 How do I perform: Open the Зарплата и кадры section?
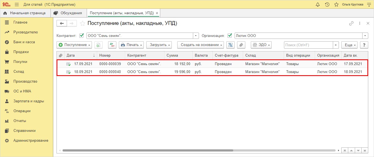point(27,101)
